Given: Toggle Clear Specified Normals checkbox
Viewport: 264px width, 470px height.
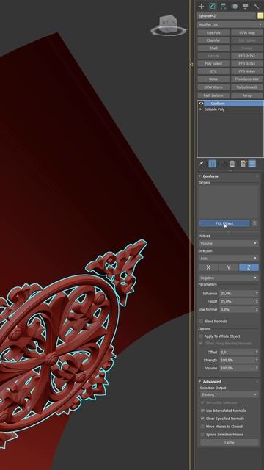Looking at the screenshot, I should pos(202,419).
